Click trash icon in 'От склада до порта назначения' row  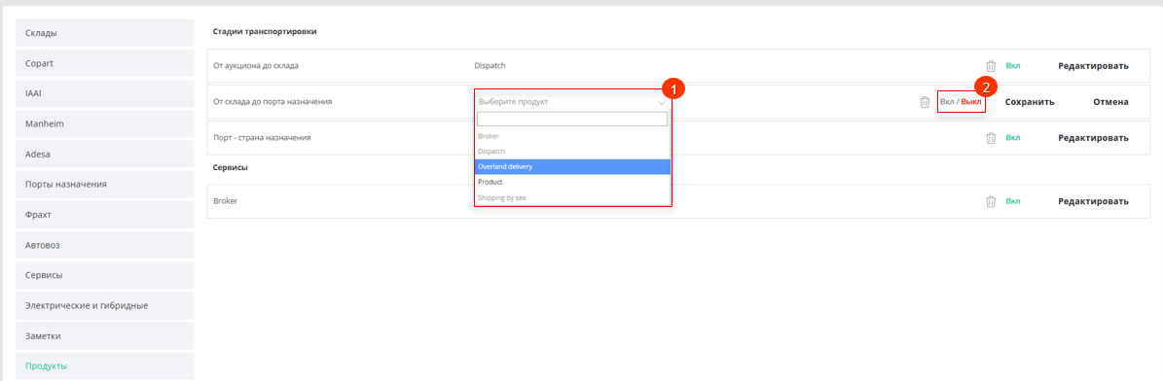click(925, 102)
